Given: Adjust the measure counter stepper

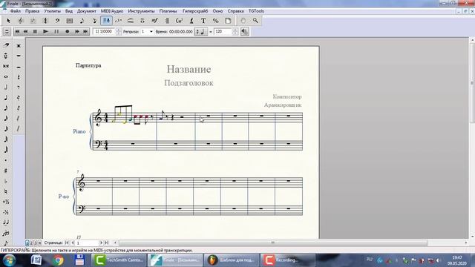Looking at the screenshot, I should click(119, 31).
